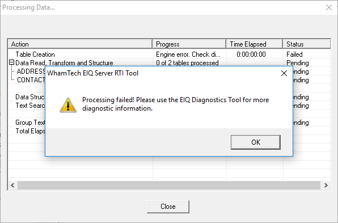This screenshot has width=338, height=223.
Task: Click the Close button at the bottom
Action: tap(168, 207)
